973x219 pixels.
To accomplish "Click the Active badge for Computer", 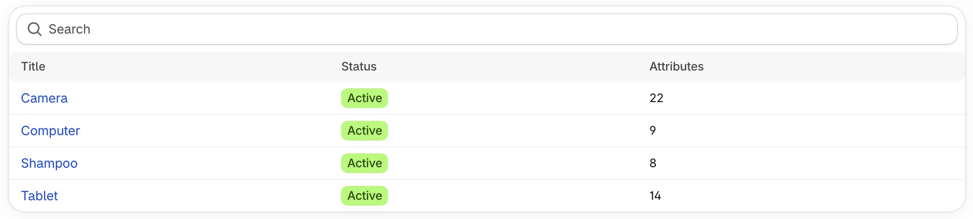I will [x=364, y=131].
